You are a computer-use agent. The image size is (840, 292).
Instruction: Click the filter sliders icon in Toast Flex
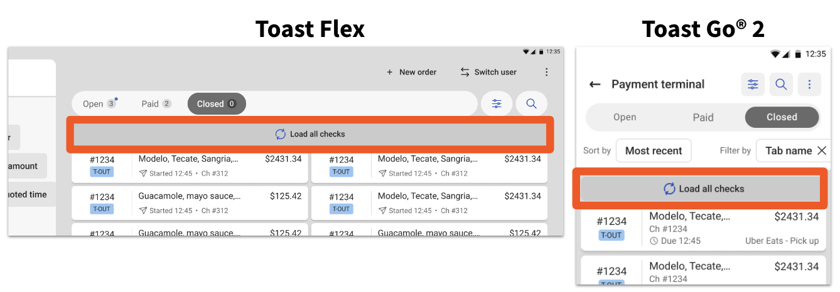(x=497, y=104)
